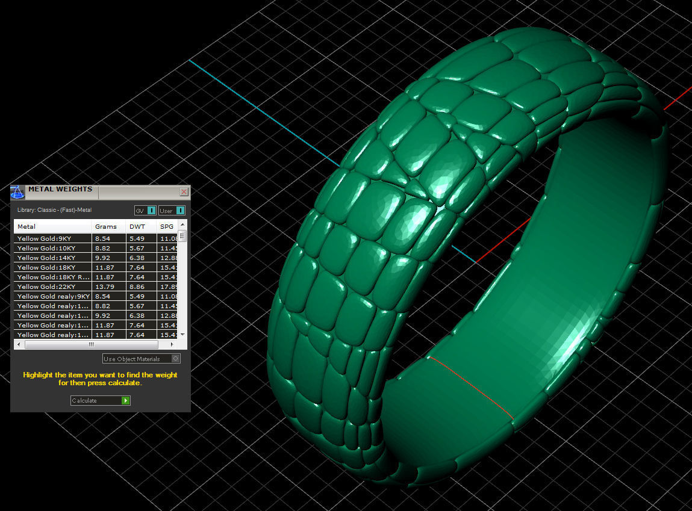Enable Use Object Materials option
This screenshot has width=692, height=511.
(x=141, y=359)
